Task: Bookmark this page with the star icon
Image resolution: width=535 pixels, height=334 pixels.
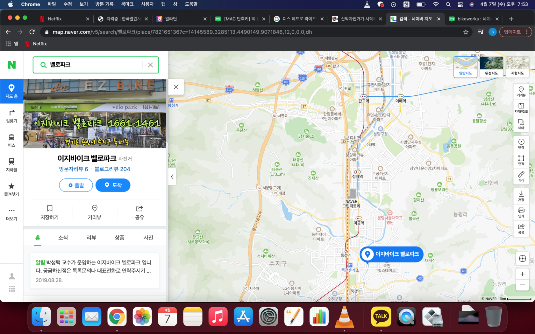Action: pyautogui.click(x=466, y=32)
